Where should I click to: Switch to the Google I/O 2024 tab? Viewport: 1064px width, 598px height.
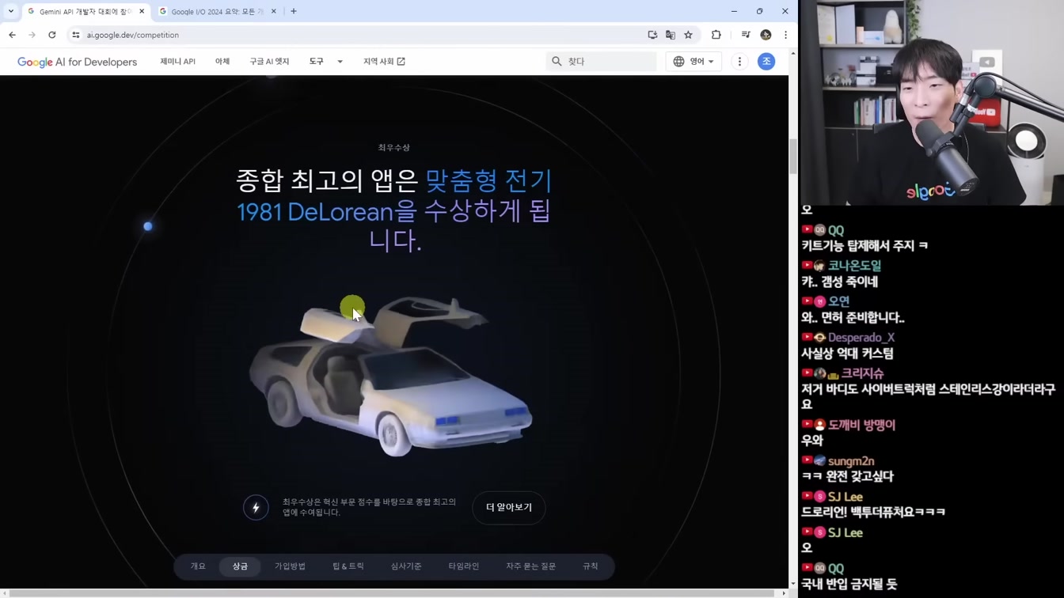(x=216, y=12)
